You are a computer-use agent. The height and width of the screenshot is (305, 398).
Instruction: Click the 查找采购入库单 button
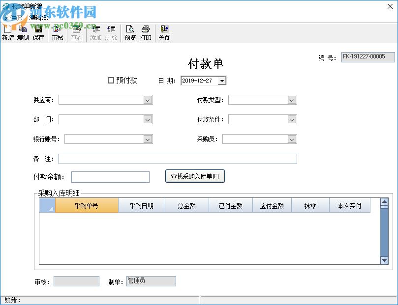[195, 176]
